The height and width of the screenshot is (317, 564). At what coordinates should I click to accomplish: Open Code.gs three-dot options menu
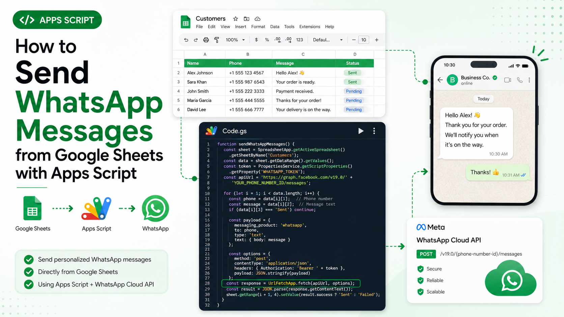(374, 131)
